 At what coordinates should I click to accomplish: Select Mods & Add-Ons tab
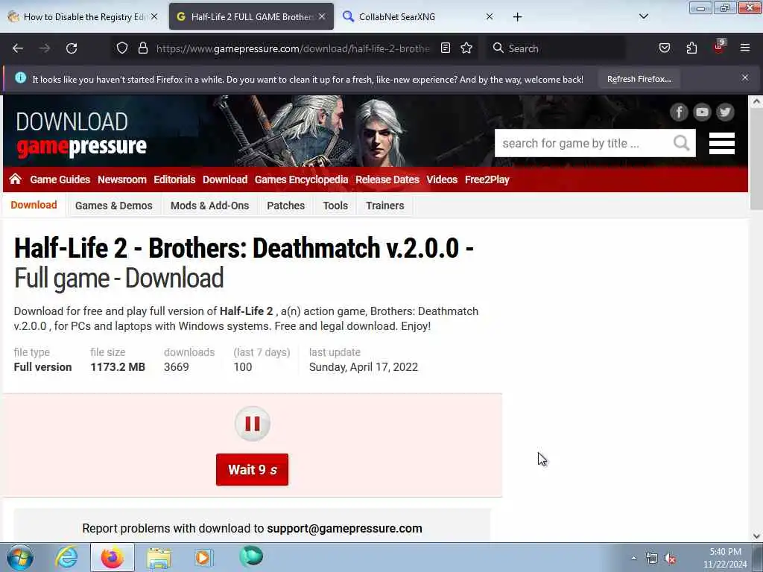coord(209,206)
